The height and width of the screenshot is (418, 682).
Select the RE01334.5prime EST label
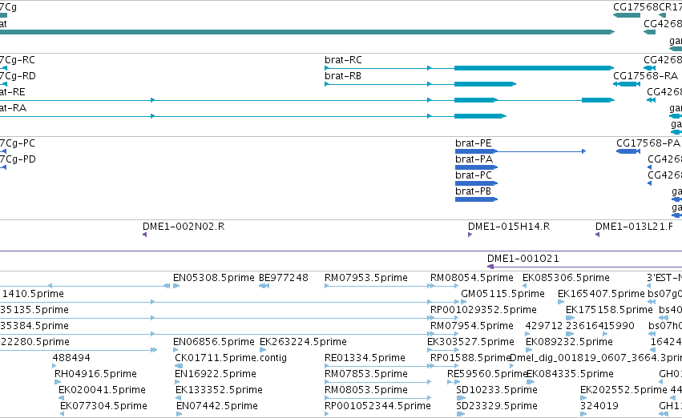click(x=365, y=358)
